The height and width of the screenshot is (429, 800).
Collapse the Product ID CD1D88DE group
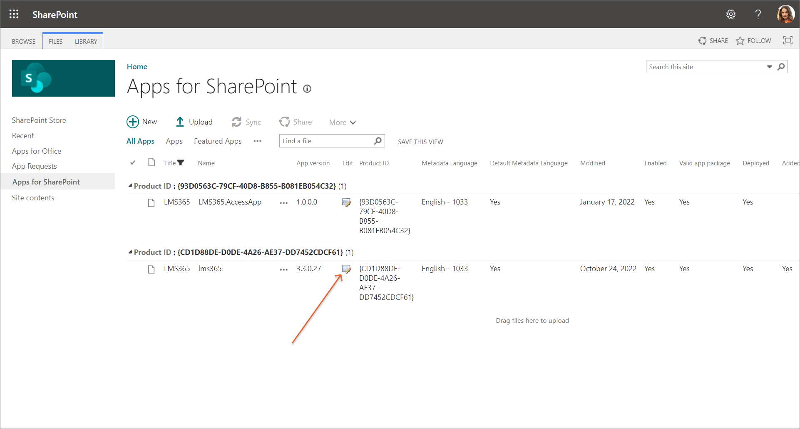[x=130, y=252]
